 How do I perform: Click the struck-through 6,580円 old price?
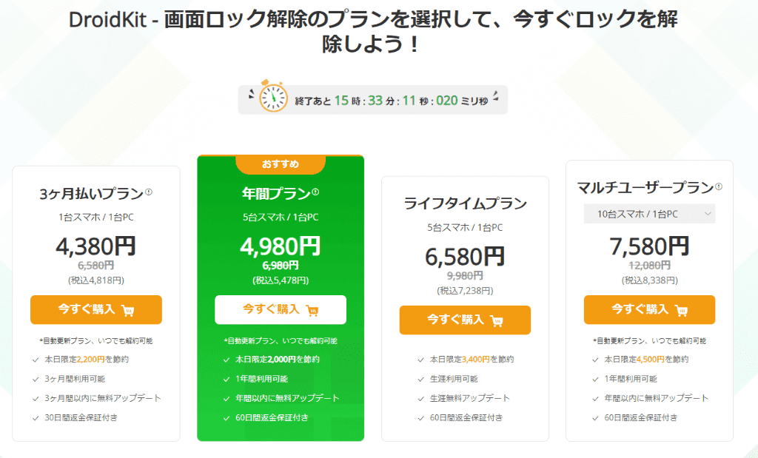coord(96,265)
